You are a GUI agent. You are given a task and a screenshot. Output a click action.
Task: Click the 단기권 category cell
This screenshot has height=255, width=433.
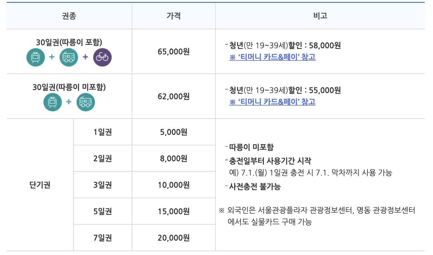[40, 185]
